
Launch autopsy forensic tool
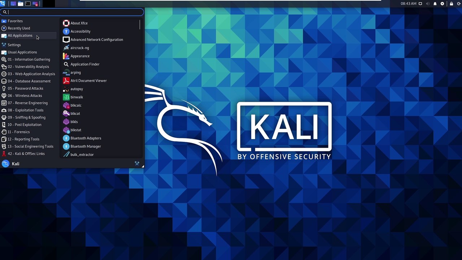tap(100, 89)
